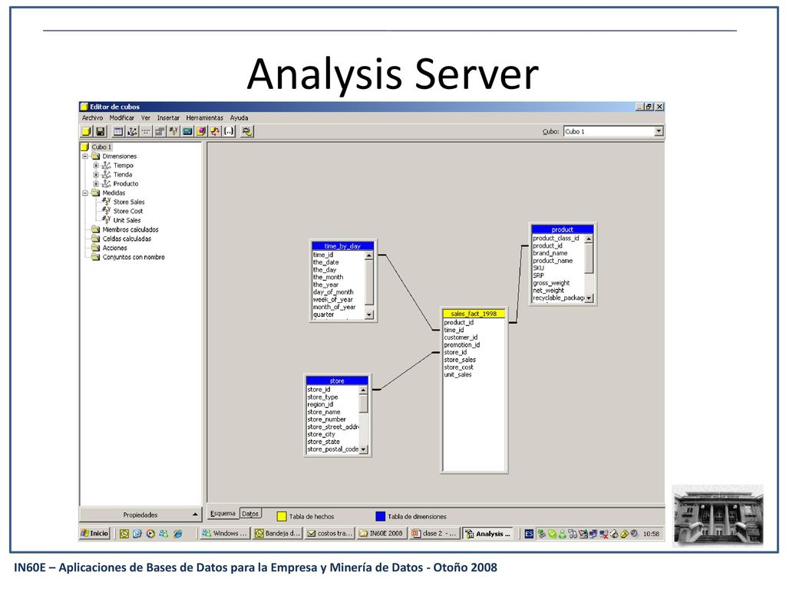Open the Archivo menu
The width and height of the screenshot is (786, 589).
(x=92, y=117)
